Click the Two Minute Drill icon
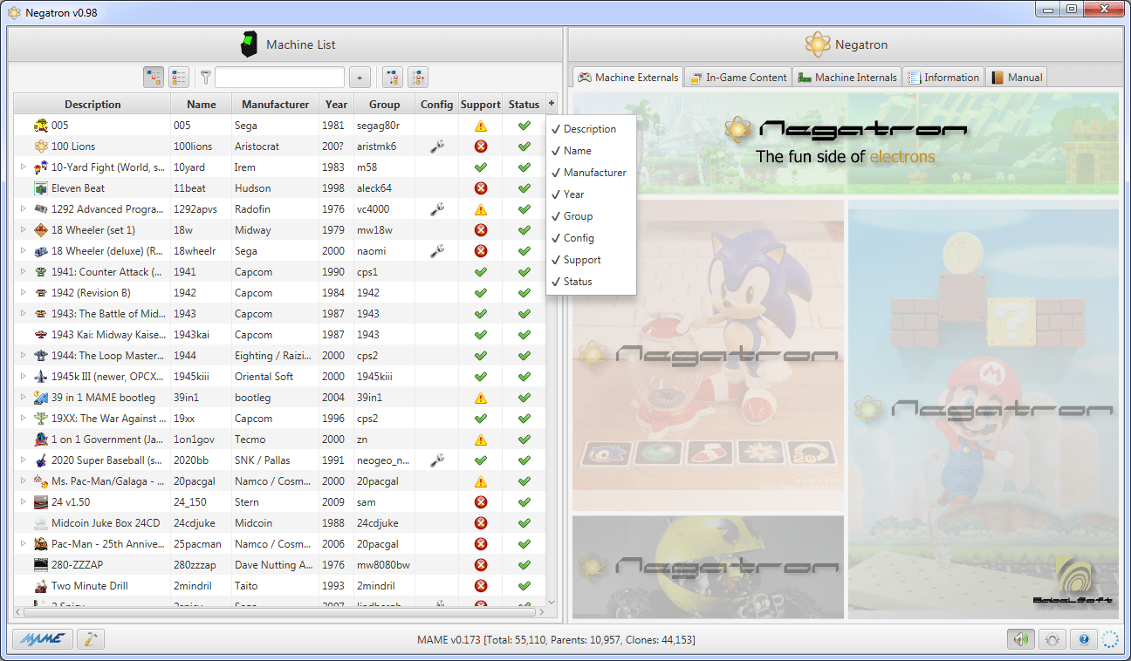The width and height of the screenshot is (1131, 661). [x=41, y=586]
